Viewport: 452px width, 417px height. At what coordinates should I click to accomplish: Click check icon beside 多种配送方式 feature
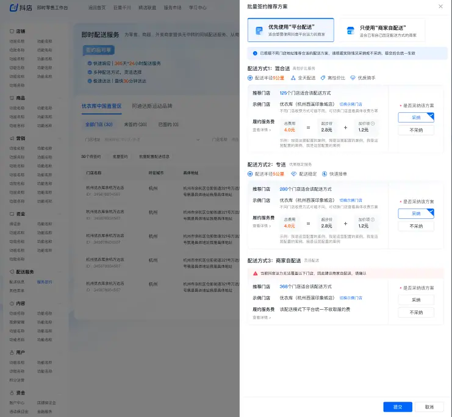[90, 72]
